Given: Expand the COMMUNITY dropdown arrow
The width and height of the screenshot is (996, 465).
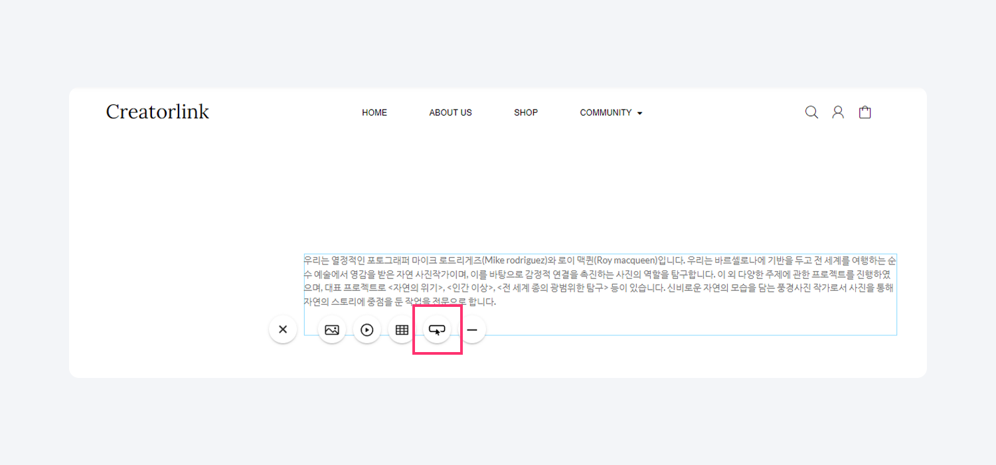Looking at the screenshot, I should 640,114.
